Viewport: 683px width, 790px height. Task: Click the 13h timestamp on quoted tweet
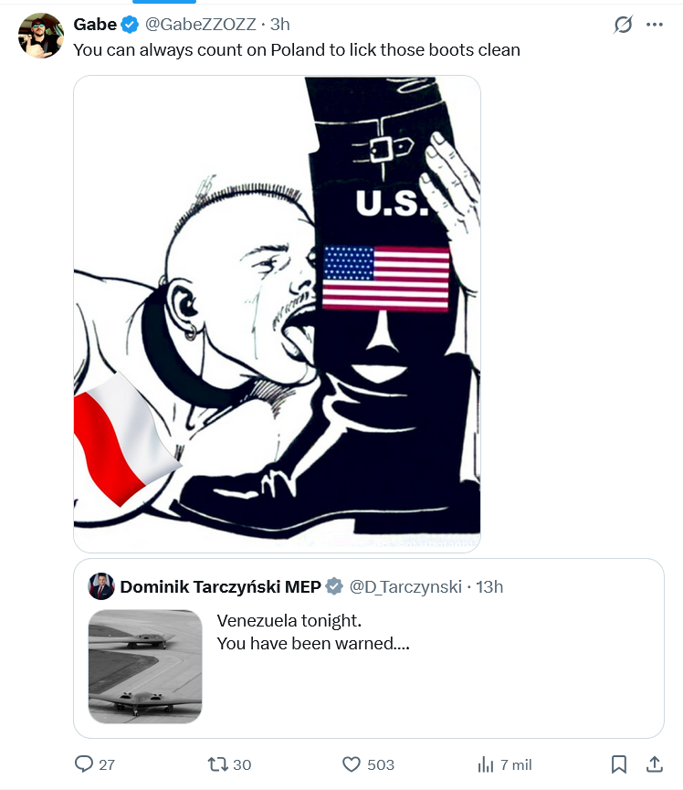489,587
